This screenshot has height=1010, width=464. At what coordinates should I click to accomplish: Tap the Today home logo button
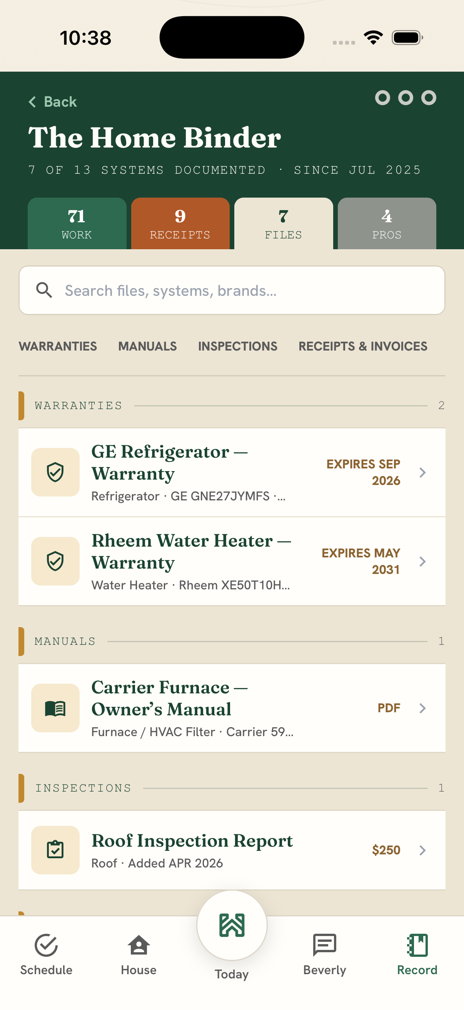point(232,925)
